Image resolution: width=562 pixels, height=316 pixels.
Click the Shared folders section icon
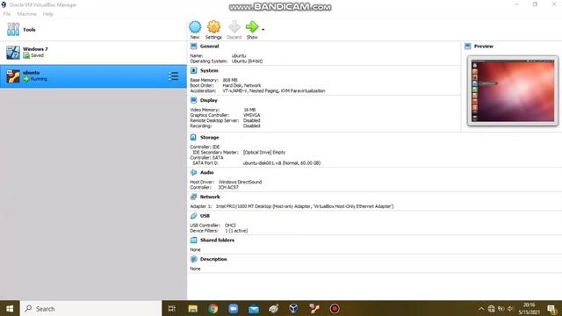pos(193,240)
